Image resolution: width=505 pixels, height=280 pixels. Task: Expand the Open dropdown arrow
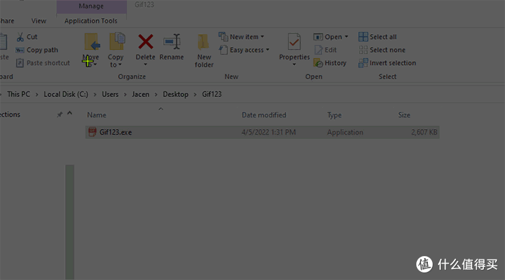tap(347, 37)
